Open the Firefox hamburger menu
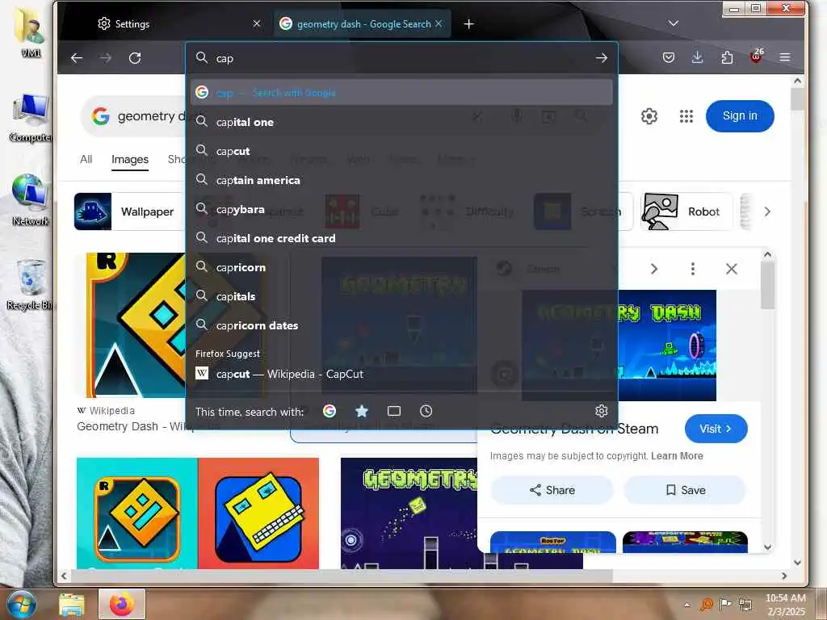Screen dimensions: 827x620 pyautogui.click(x=785, y=57)
